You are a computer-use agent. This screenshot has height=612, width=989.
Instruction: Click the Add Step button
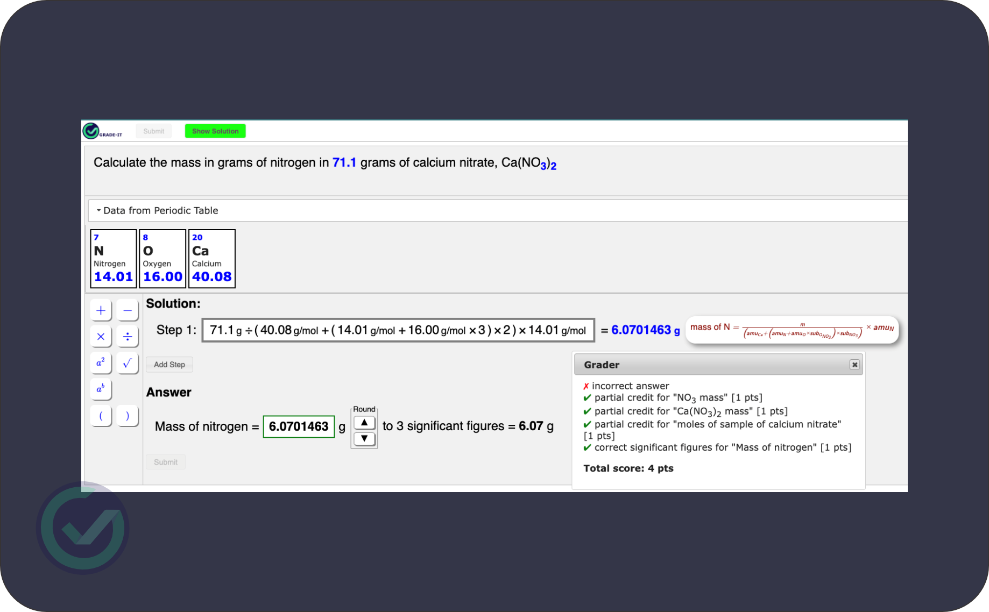tap(169, 365)
